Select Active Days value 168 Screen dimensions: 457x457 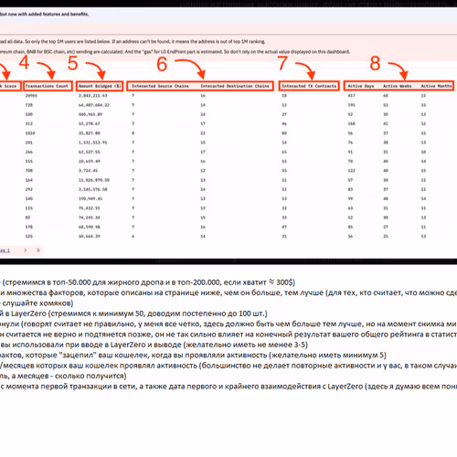click(352, 123)
